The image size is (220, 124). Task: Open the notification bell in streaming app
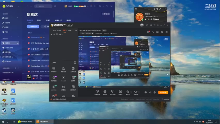tap(162, 32)
